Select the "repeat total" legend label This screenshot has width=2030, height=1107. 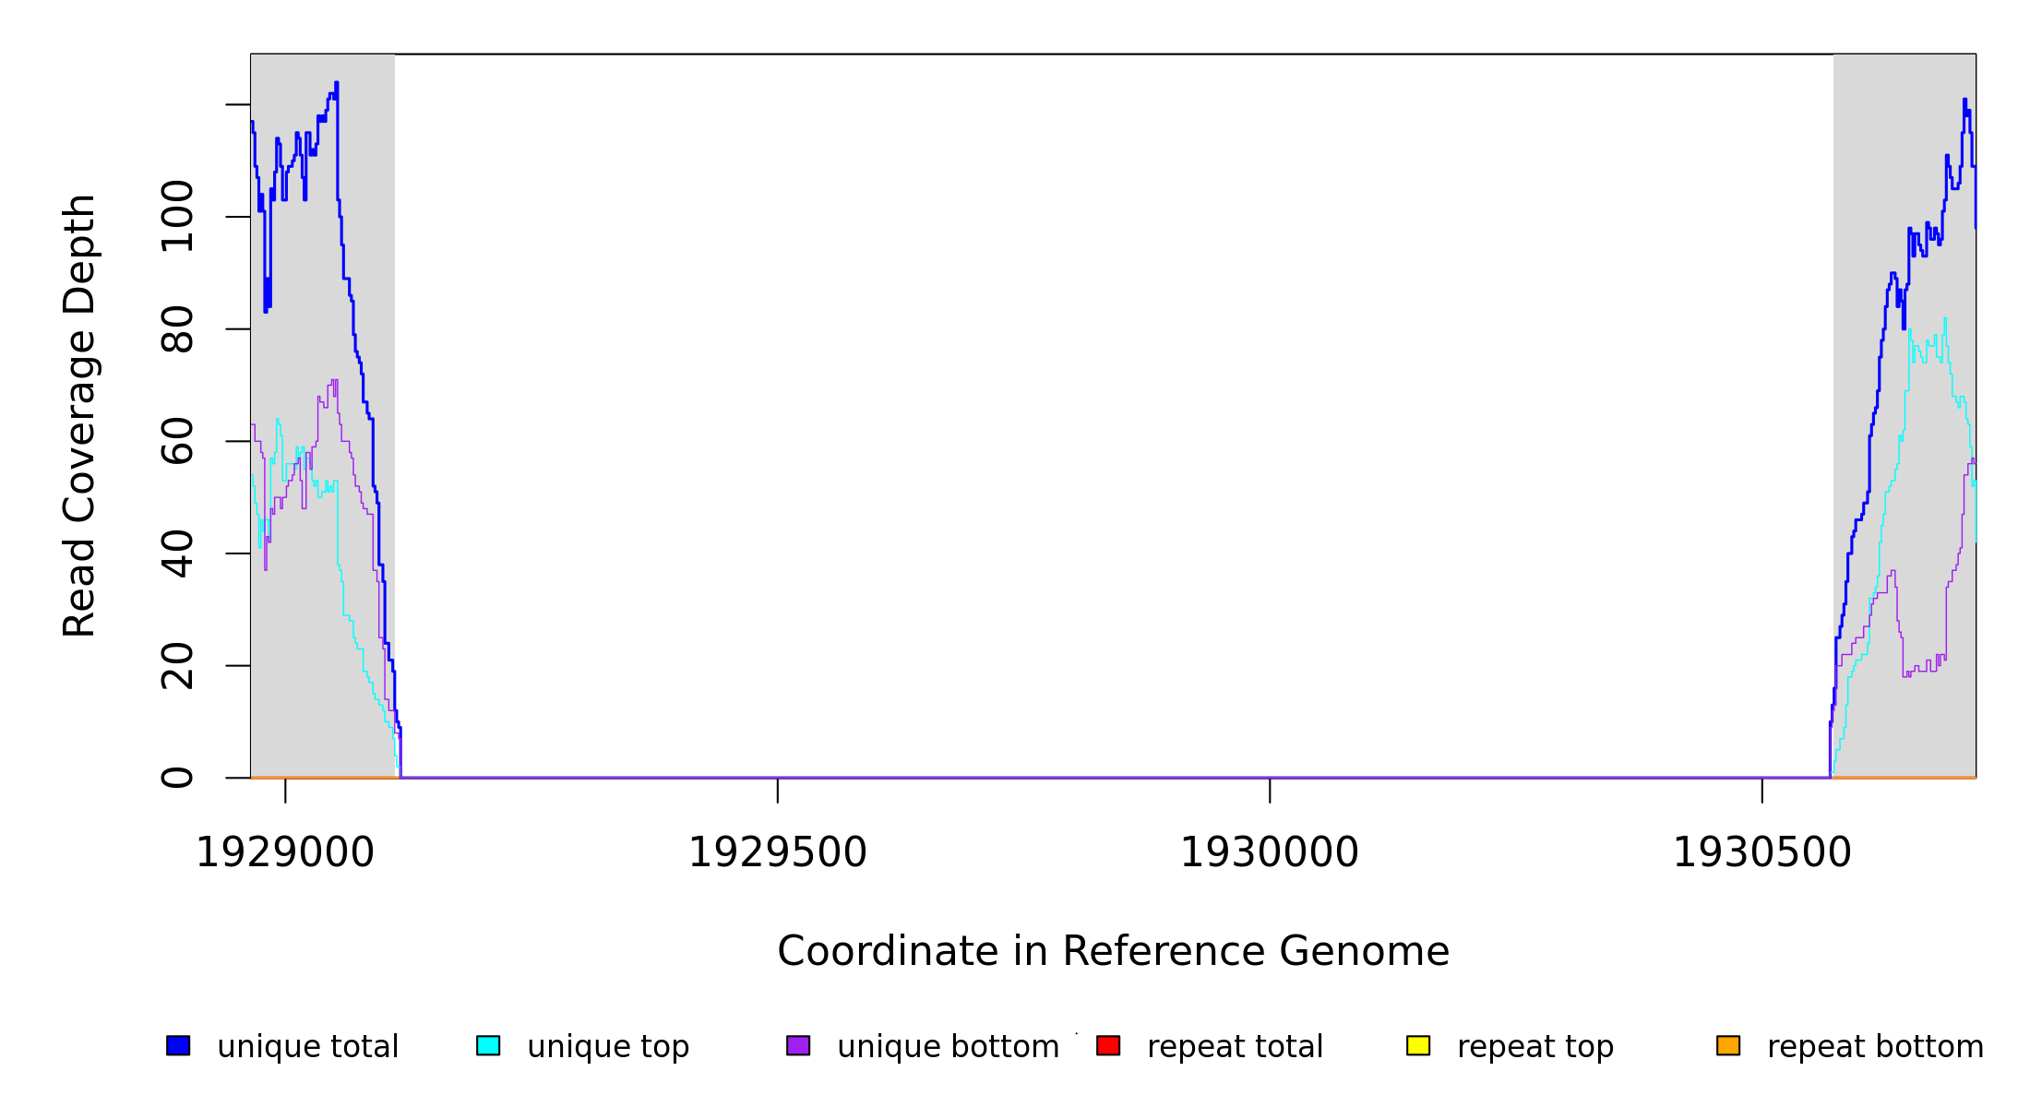pos(1235,1047)
